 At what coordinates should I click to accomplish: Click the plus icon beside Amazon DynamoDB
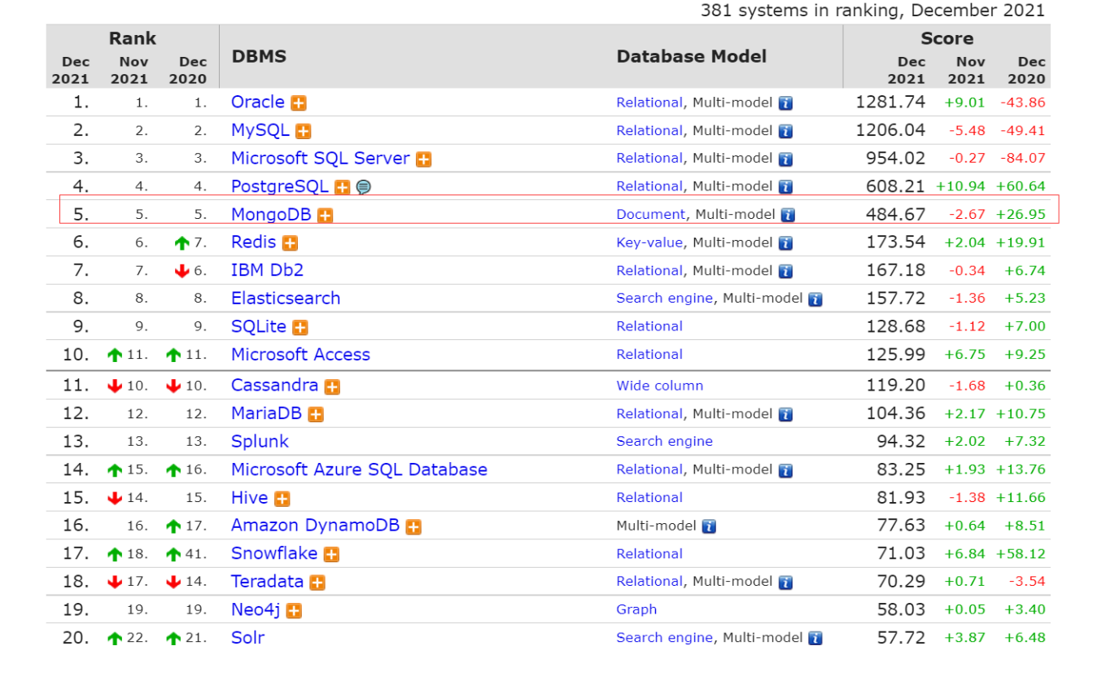tap(413, 527)
